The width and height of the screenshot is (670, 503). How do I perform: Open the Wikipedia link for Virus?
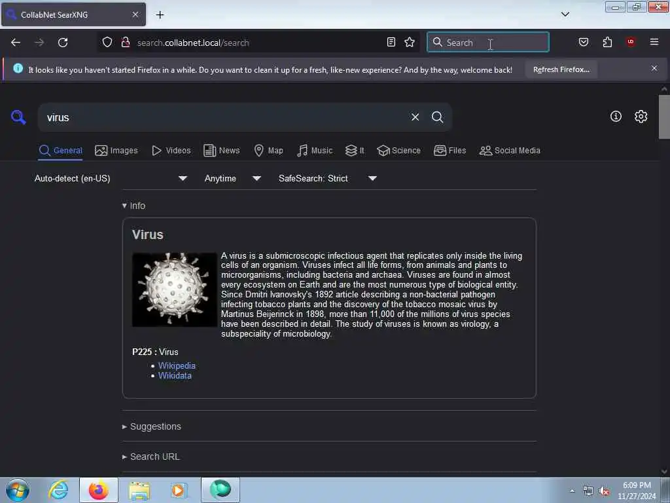177,365
